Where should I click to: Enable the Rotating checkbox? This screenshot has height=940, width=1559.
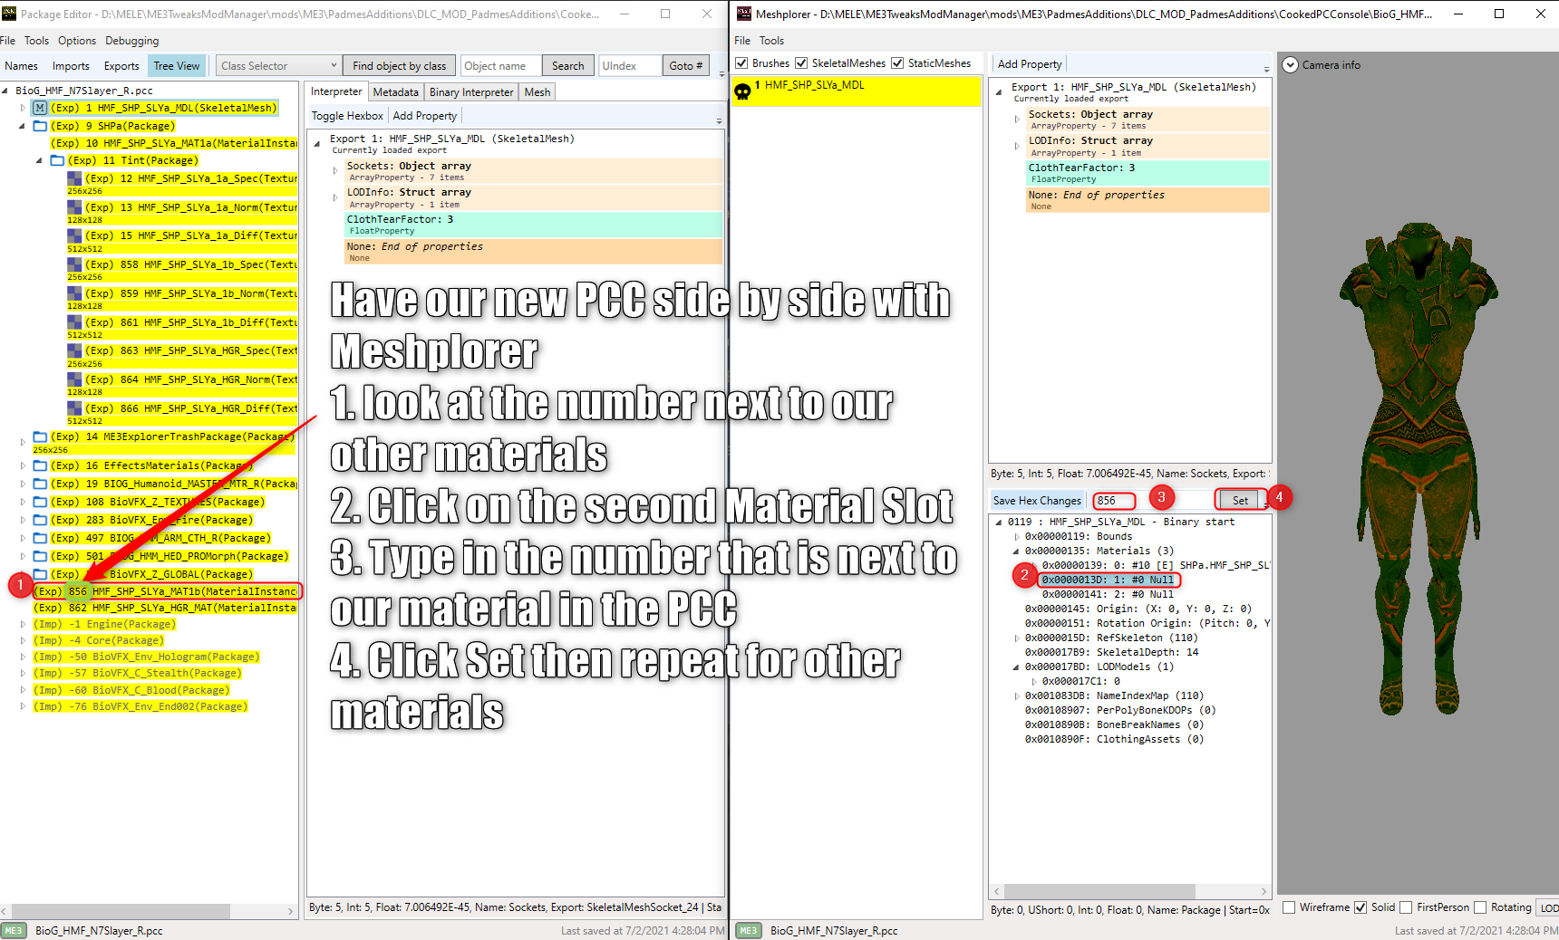(1480, 907)
